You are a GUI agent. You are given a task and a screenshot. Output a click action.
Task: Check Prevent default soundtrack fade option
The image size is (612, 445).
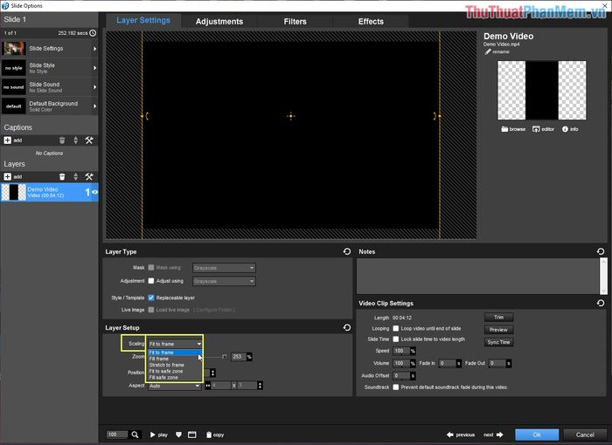tap(396, 387)
